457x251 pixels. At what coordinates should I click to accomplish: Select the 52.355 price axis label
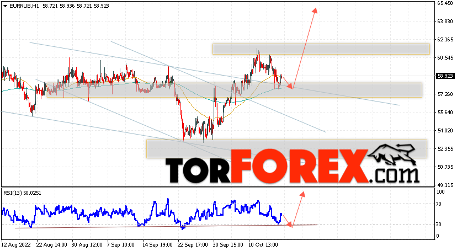445,149
